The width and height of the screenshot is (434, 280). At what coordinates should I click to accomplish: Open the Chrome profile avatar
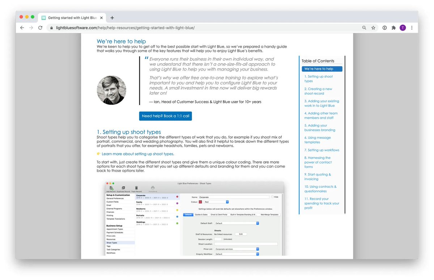tap(403, 27)
